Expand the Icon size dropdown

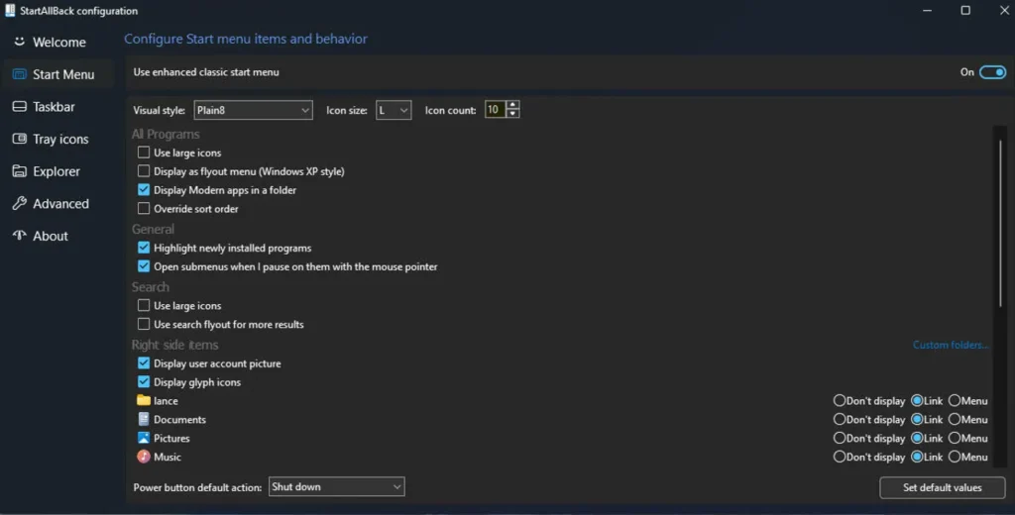pos(394,110)
